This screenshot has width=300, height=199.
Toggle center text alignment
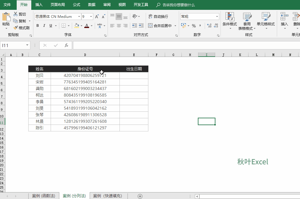tap(119, 25)
